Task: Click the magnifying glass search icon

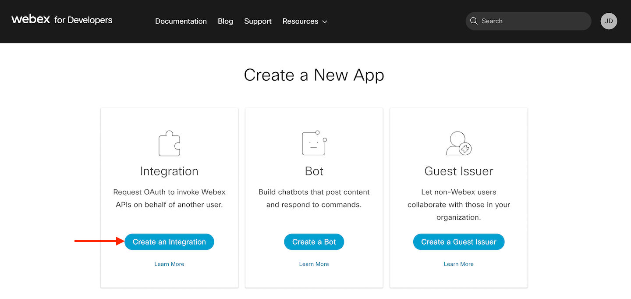Action: [474, 21]
